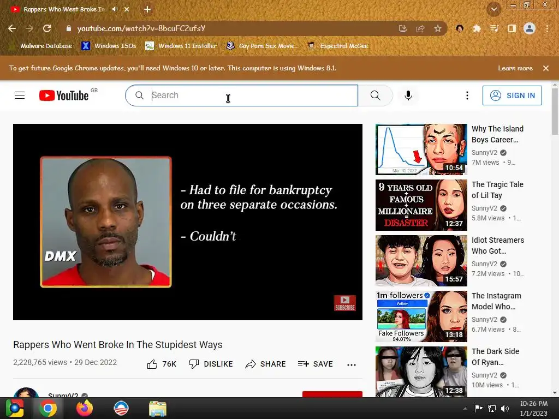Bookmark this page with the star icon
The width and height of the screenshot is (559, 419).
438,28
